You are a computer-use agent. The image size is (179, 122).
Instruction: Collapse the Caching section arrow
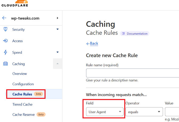click(58, 64)
